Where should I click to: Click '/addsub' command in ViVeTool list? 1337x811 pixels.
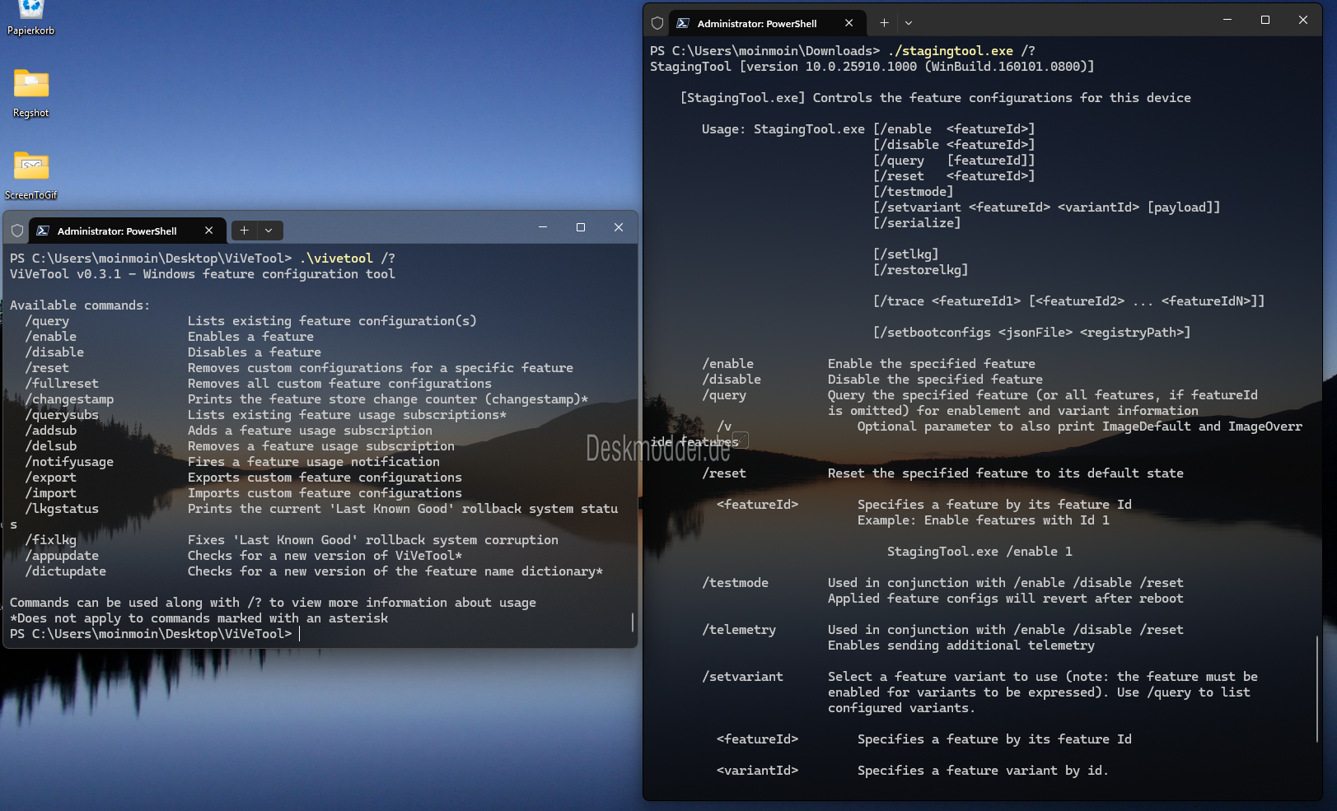coord(51,431)
